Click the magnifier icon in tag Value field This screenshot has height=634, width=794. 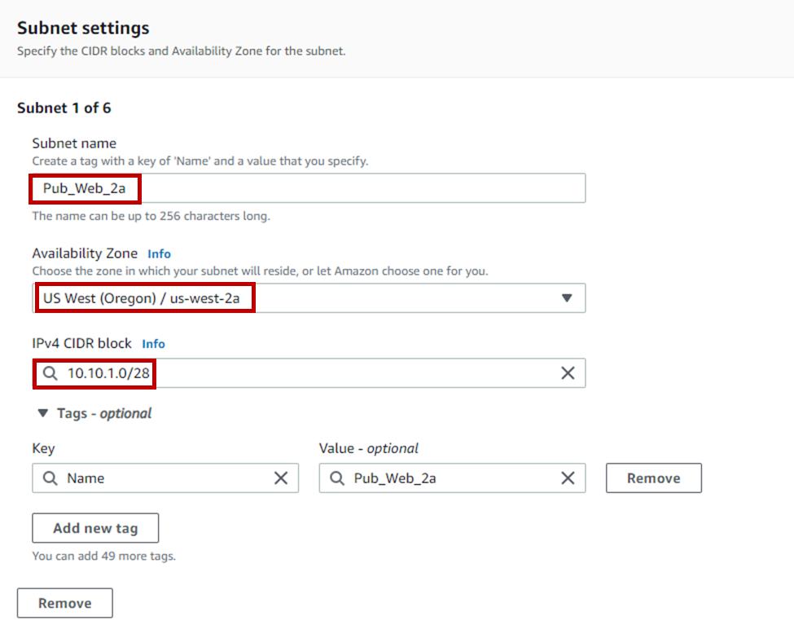click(337, 478)
